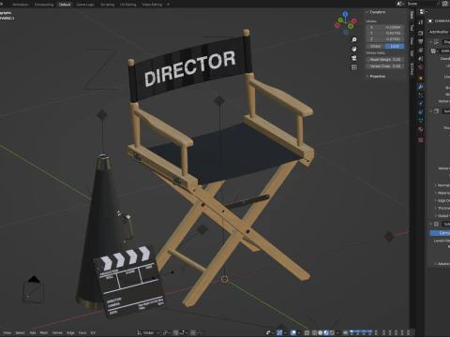Collapse the Displace modifier panel
Viewport: 450px width, 337px height.
click(431, 42)
